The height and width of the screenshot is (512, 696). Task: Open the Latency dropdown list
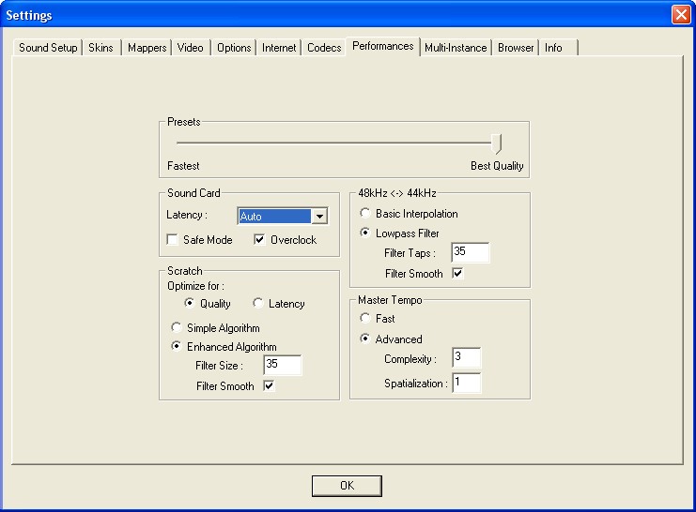[319, 217]
